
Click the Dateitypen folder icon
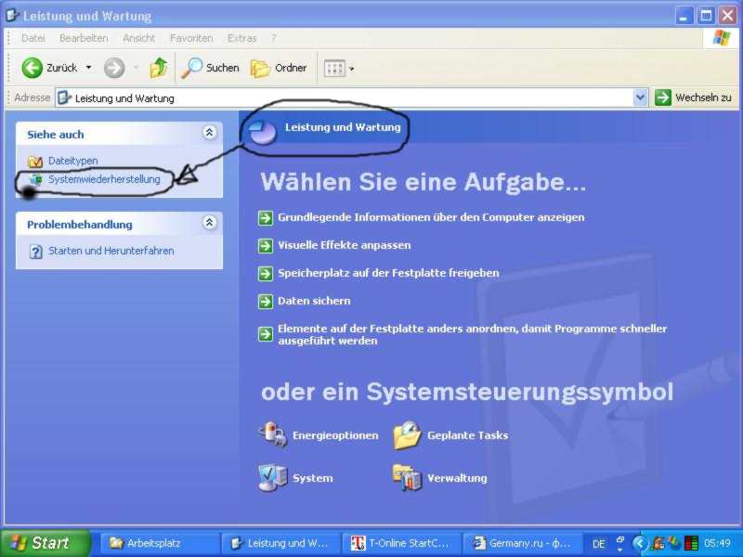35,162
